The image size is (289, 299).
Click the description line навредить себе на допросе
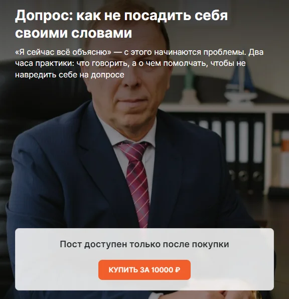(69, 74)
